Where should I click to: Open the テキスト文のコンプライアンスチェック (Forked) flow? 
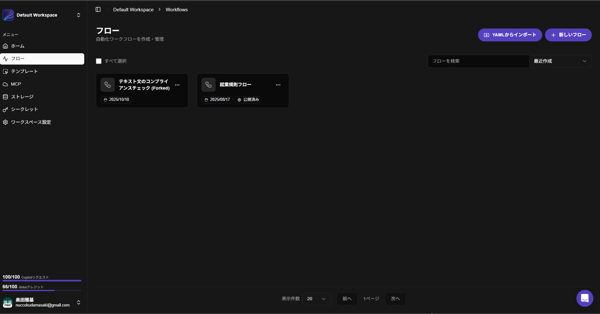pyautogui.click(x=144, y=85)
